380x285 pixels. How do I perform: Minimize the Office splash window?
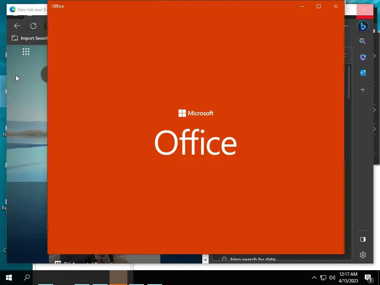(x=302, y=6)
